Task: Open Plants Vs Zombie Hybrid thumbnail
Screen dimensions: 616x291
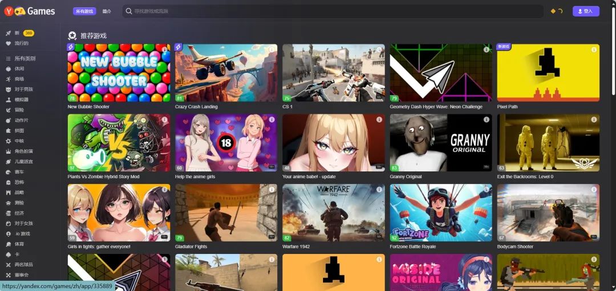Action: coord(119,143)
